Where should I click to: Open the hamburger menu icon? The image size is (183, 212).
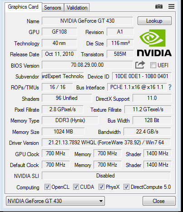click(x=171, y=6)
